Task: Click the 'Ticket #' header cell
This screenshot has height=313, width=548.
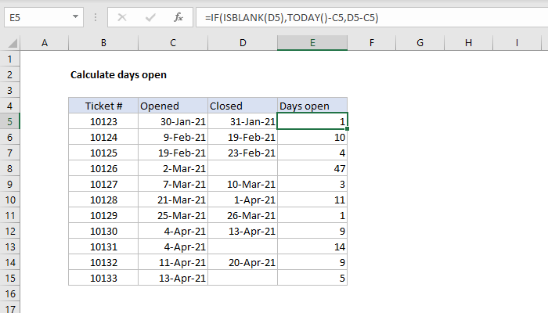Action: click(x=103, y=106)
